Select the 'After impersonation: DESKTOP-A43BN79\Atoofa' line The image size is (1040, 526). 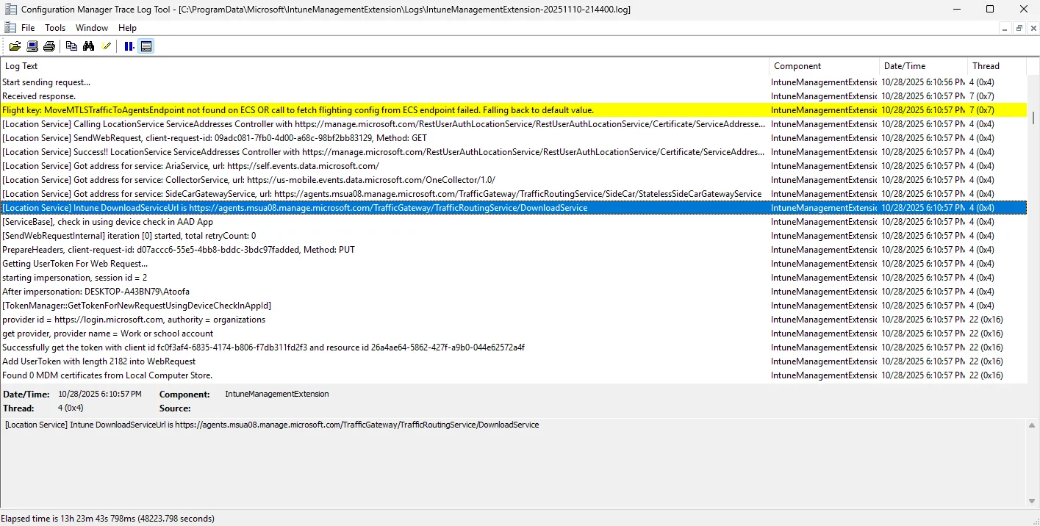[513, 292]
